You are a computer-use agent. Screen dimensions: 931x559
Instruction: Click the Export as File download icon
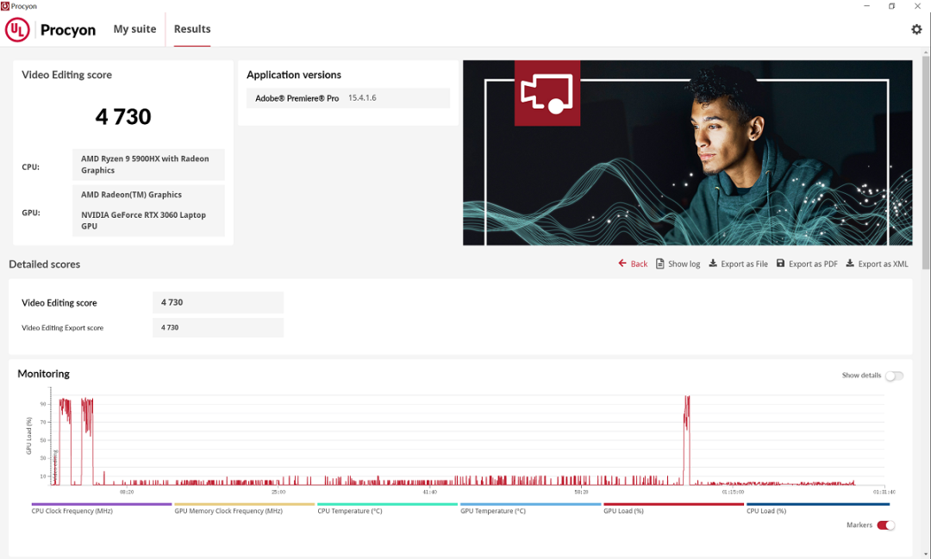tap(713, 263)
